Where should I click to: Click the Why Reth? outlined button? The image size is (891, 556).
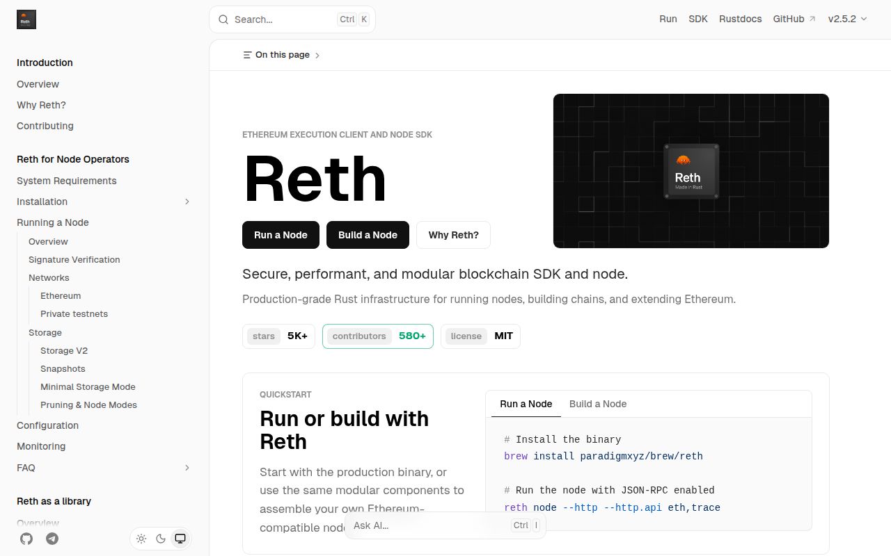453,235
